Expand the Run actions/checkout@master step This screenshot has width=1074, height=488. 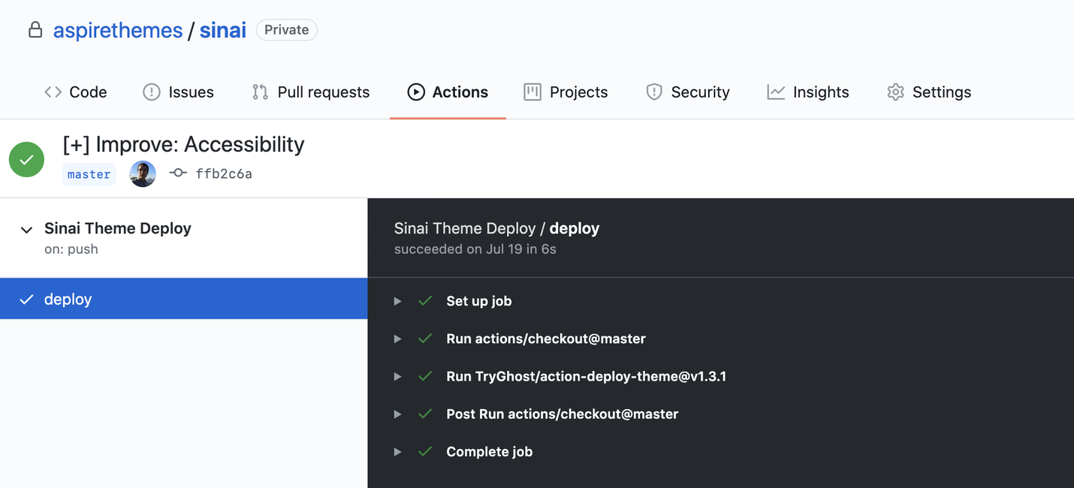[x=397, y=339]
